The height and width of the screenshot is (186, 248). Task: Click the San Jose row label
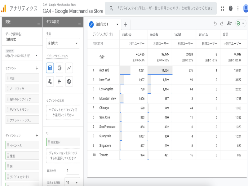(104, 117)
